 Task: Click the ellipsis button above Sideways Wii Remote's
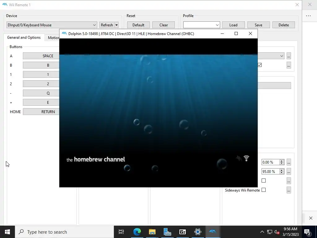click(289, 181)
